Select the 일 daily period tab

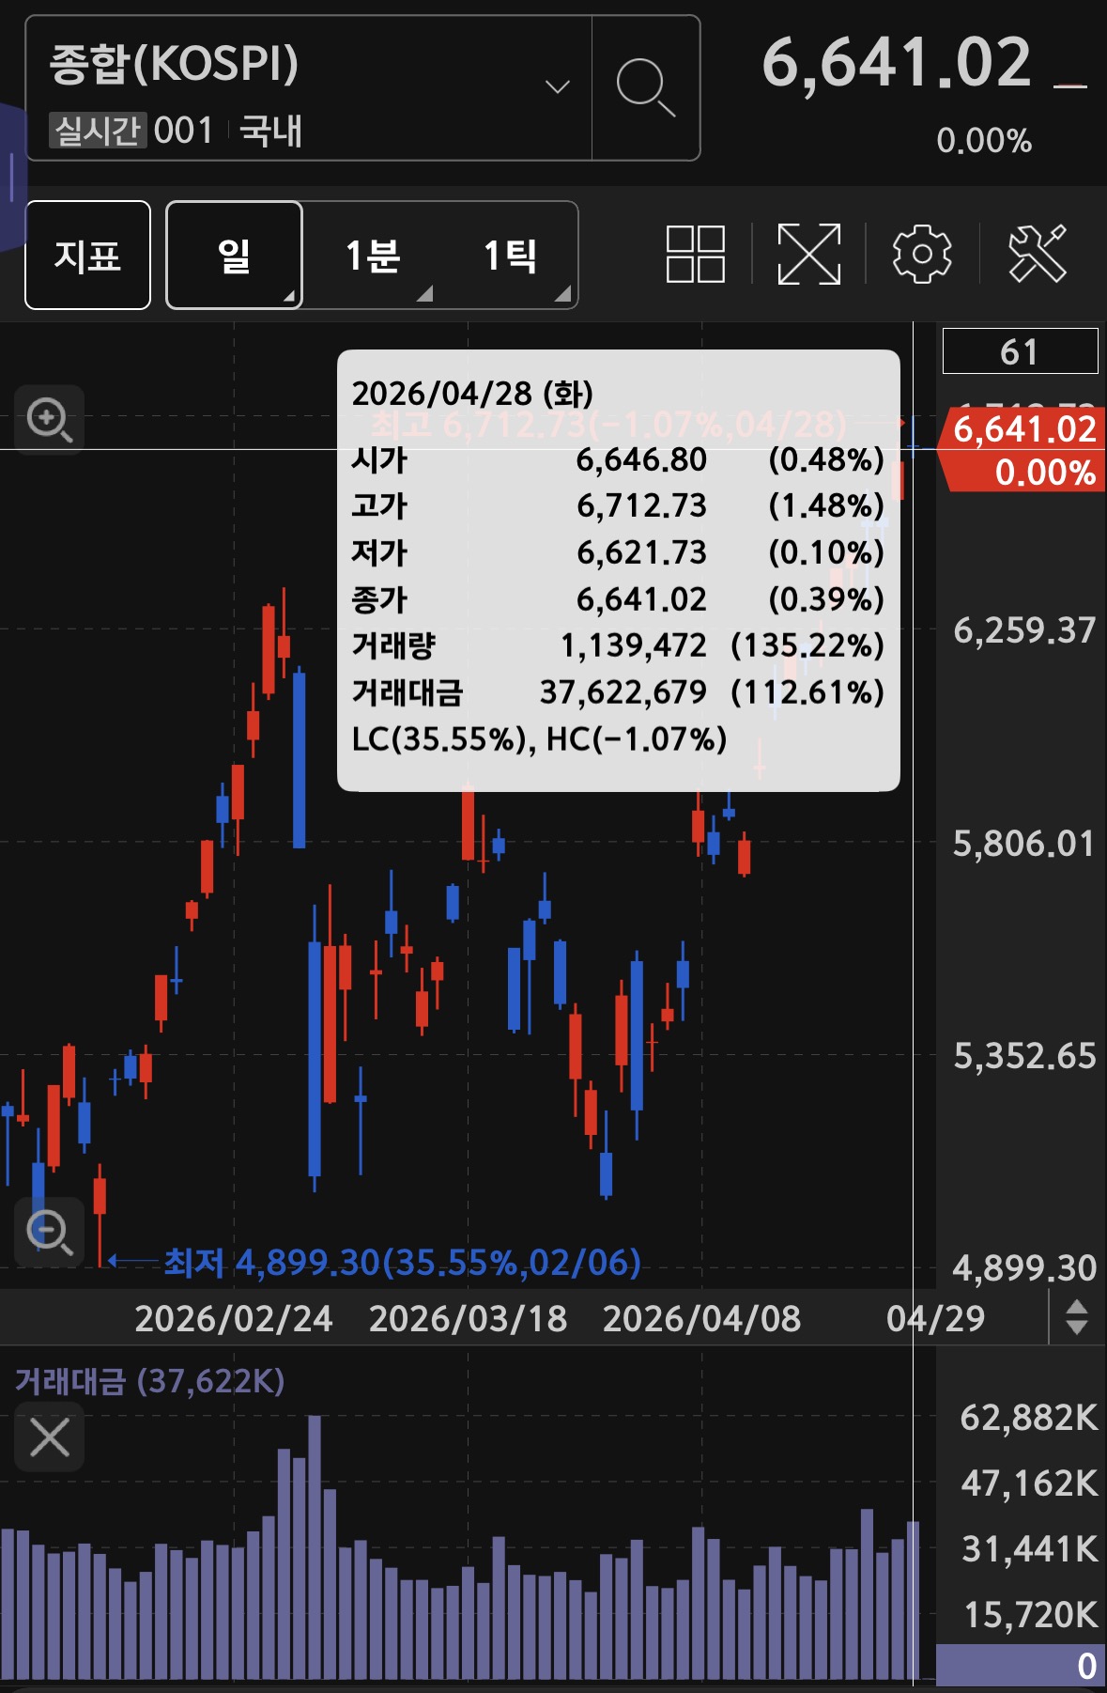point(234,256)
